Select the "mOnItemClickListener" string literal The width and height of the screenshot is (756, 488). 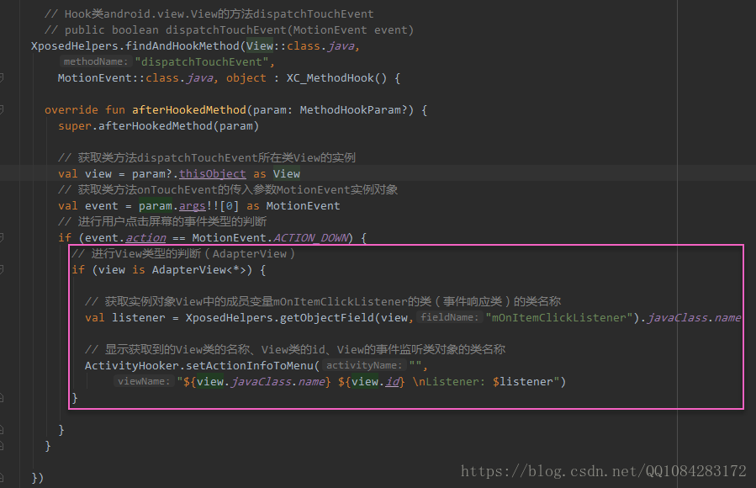559,317
